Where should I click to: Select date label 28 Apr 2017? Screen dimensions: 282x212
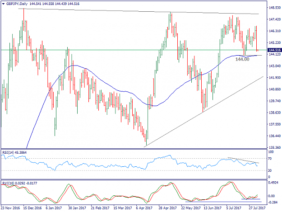pyautogui.click(x=167, y=208)
